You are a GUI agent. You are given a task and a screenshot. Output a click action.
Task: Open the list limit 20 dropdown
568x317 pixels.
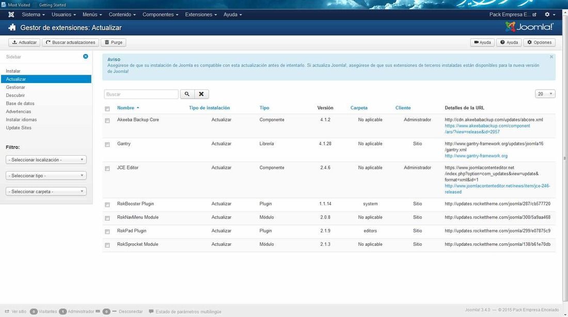tap(545, 94)
